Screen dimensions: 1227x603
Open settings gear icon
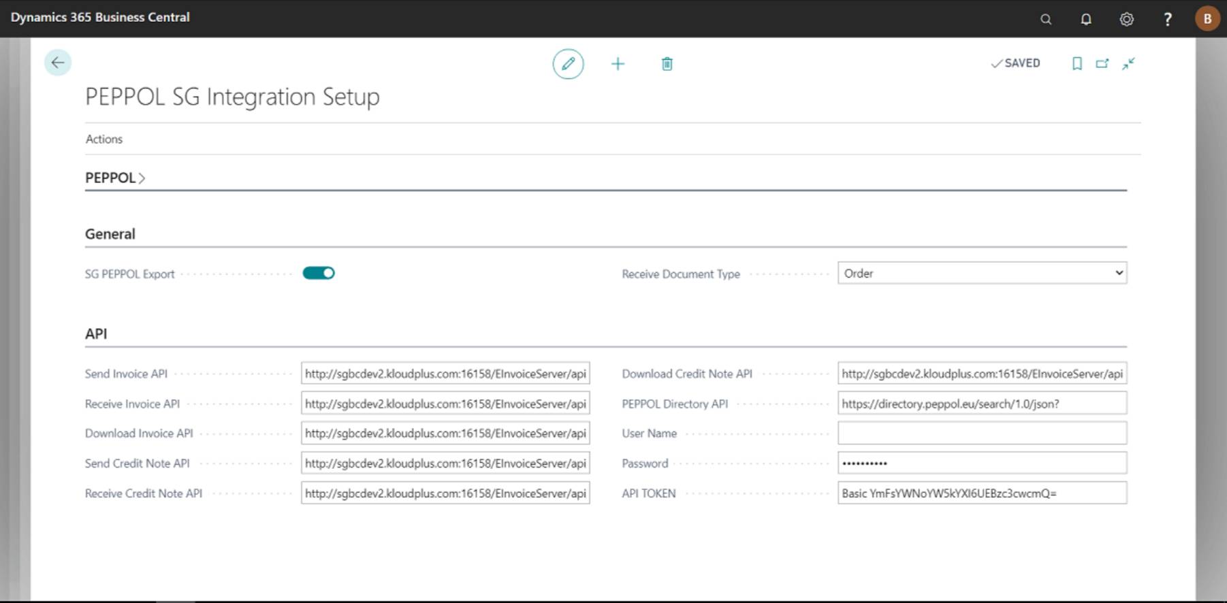[1127, 19]
